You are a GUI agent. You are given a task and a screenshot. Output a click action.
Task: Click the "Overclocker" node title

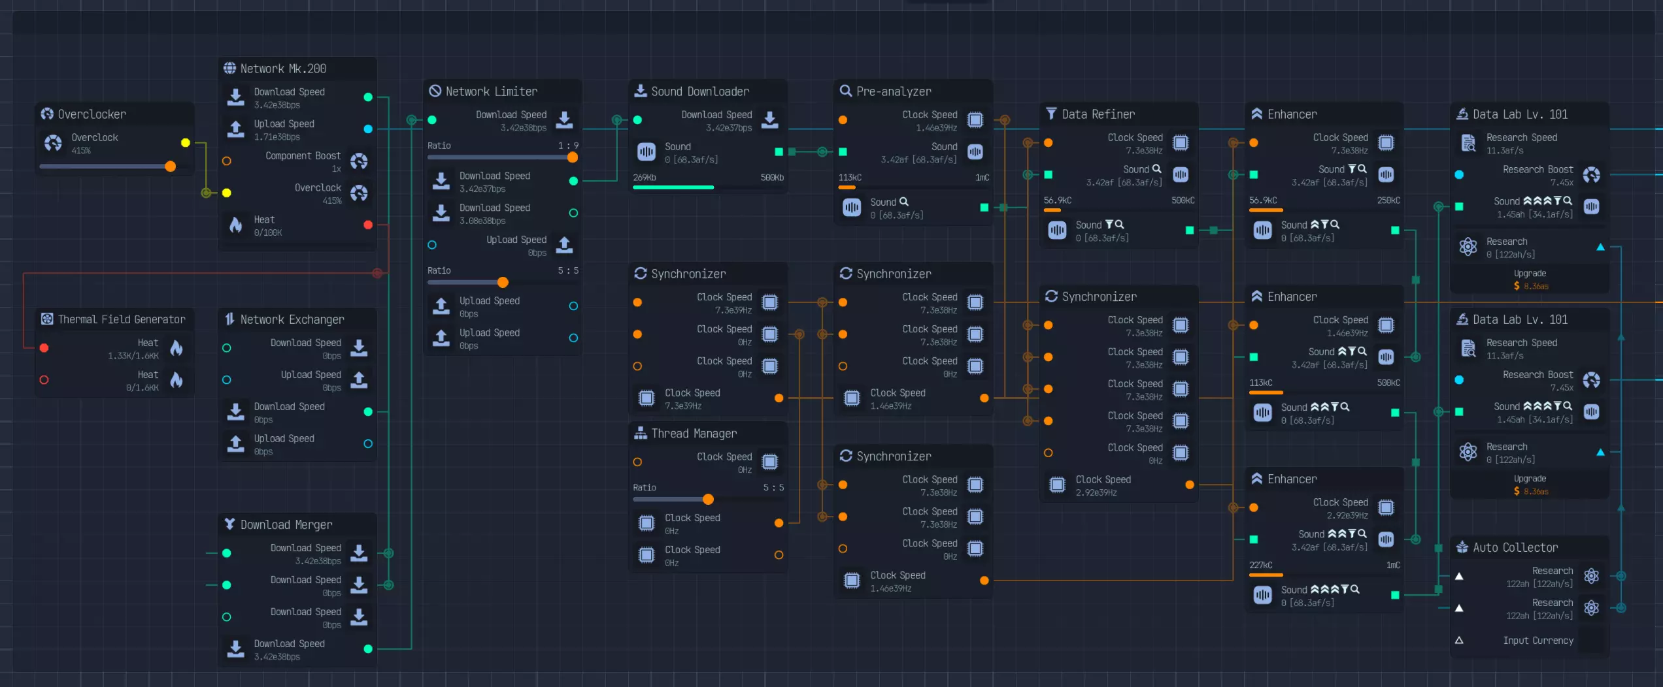tap(92, 114)
